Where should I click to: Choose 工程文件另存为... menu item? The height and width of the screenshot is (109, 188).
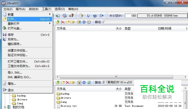(x=27, y=66)
